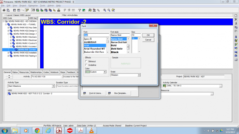Click OK in the Font dialog
The height and width of the screenshot is (134, 239).
(x=148, y=35)
